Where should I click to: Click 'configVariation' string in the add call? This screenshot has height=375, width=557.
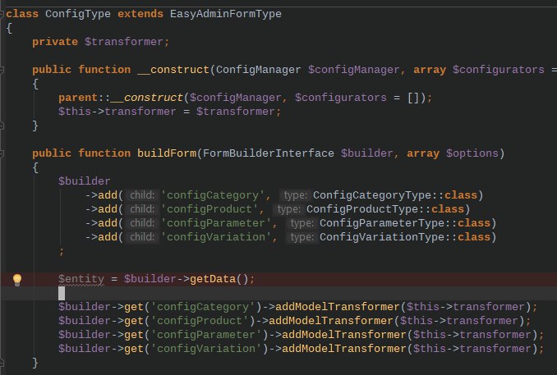[216, 237]
